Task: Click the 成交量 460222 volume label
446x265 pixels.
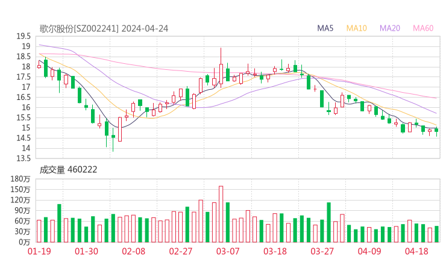Action: (68, 170)
